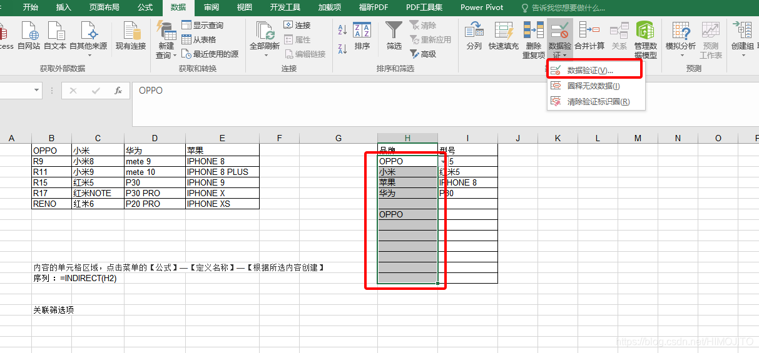Open 模拟分析 (What-If Analysis) dropdown
The height and width of the screenshot is (353, 759).
tap(680, 39)
